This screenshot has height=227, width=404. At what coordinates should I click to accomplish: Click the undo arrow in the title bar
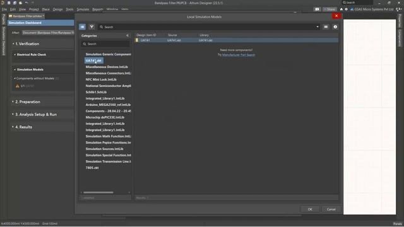[x=27, y=3]
